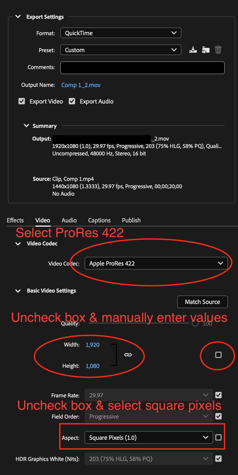Import a preset using the folder icon

point(205,50)
